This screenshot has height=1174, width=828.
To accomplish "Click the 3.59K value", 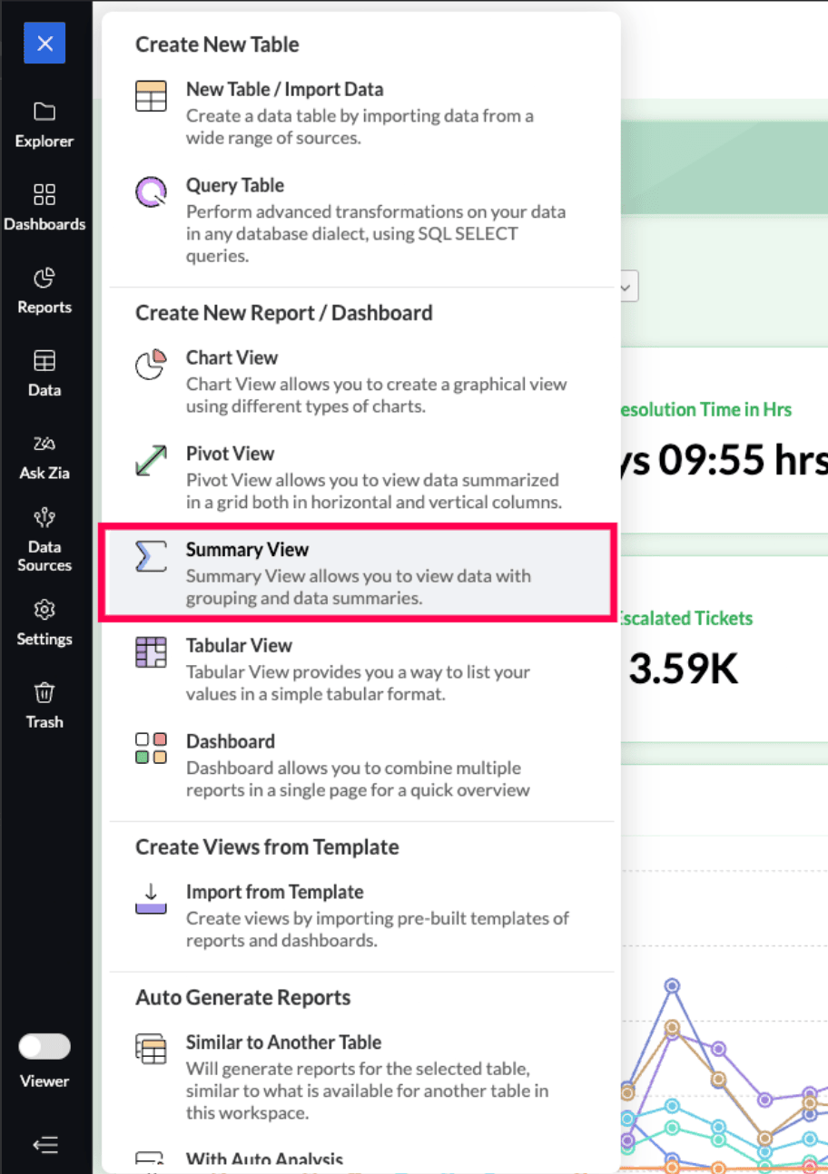I will (x=684, y=669).
